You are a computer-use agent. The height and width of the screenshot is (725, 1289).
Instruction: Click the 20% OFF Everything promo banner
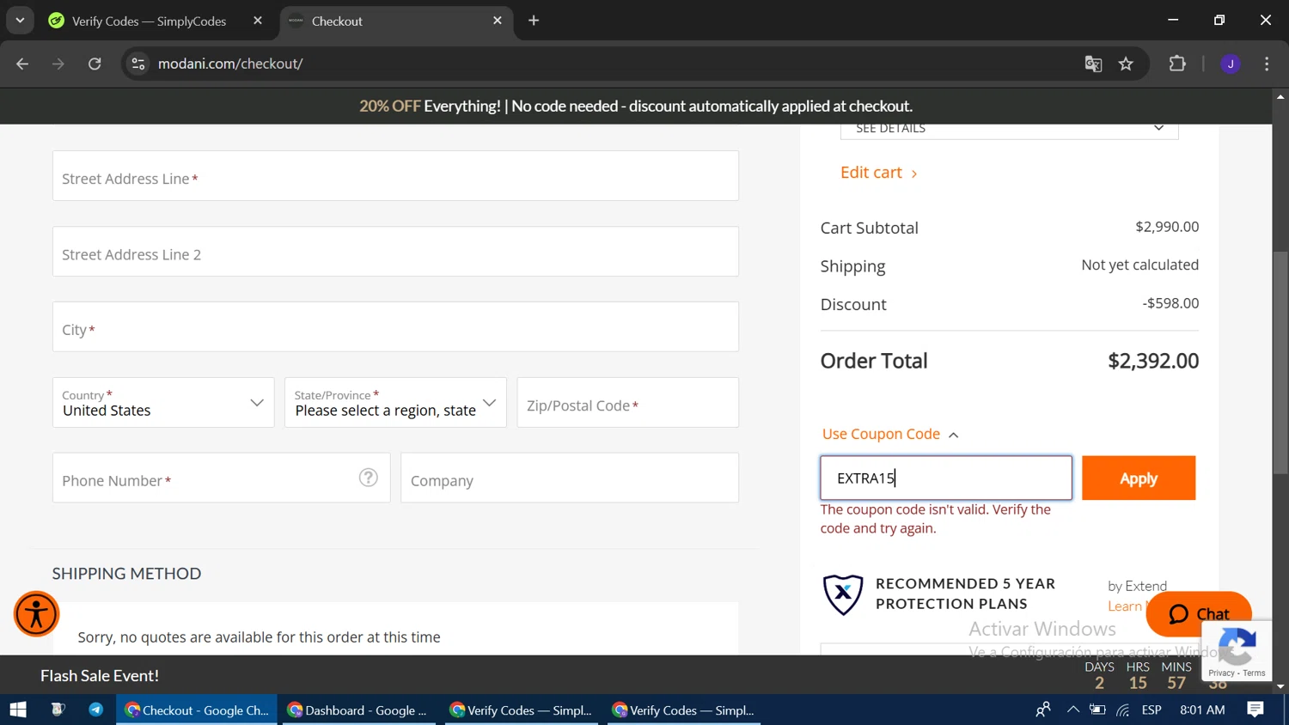click(x=636, y=106)
